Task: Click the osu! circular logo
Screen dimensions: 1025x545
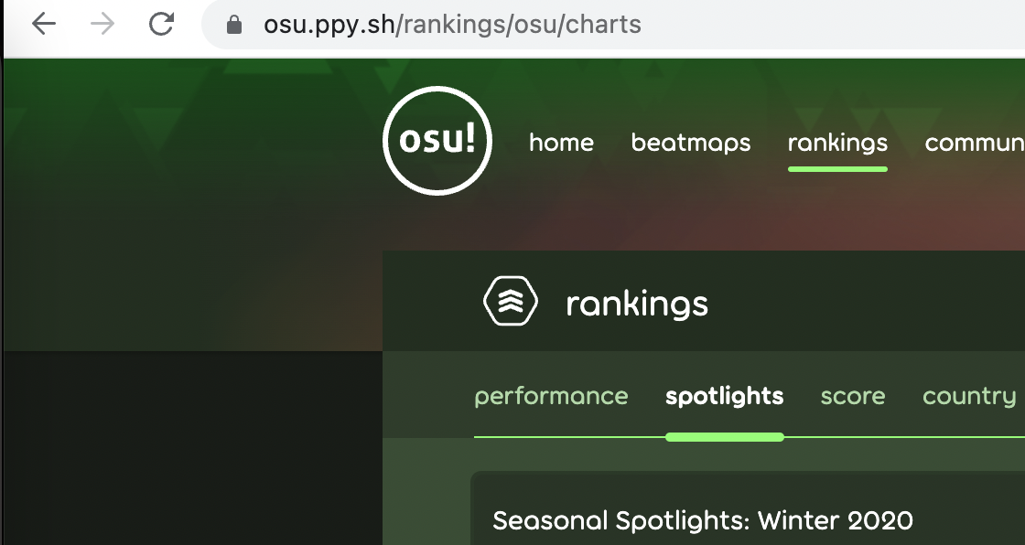Action: [x=437, y=142]
